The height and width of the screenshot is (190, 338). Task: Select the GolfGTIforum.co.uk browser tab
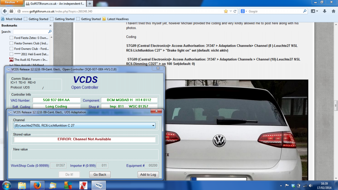55,3
